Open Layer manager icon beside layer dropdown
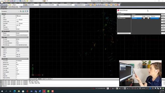 pos(26,5)
